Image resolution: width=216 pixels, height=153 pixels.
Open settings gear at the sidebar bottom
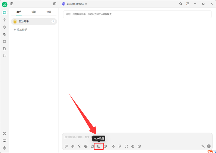[5, 148]
